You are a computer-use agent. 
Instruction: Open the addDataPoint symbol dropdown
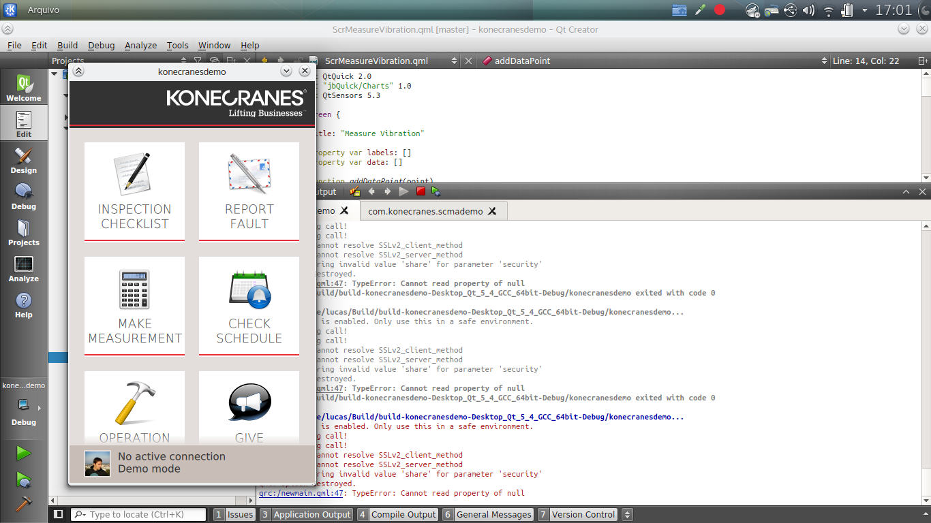click(825, 61)
